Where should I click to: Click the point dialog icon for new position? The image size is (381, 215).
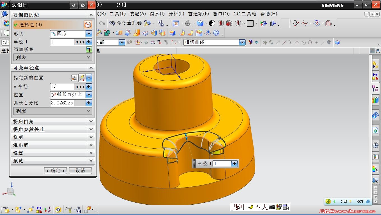pos(74,78)
